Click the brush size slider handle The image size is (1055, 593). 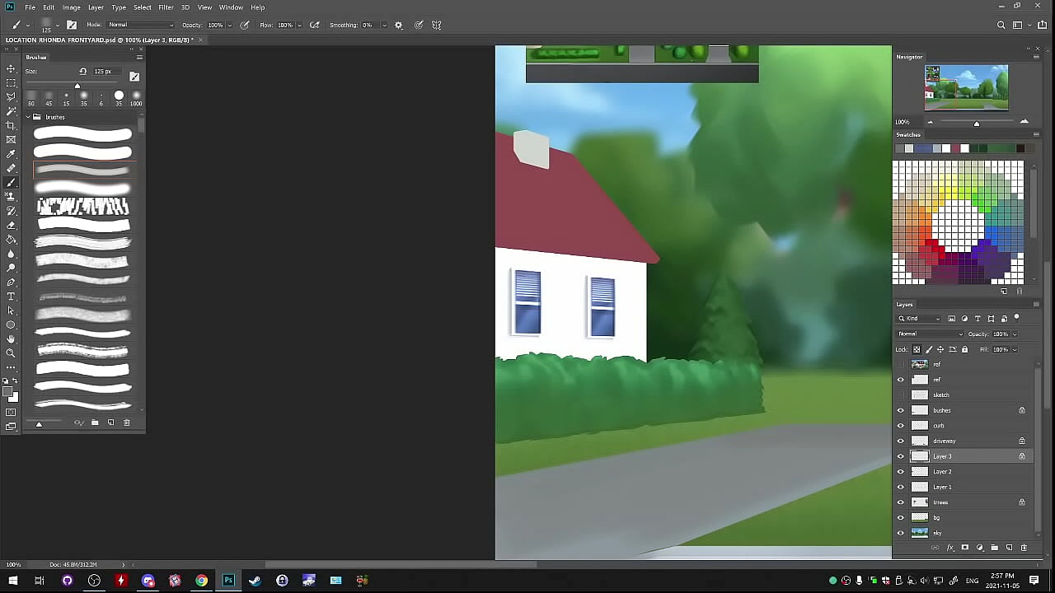click(x=77, y=86)
